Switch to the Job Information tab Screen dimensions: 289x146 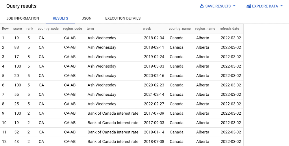(23, 18)
